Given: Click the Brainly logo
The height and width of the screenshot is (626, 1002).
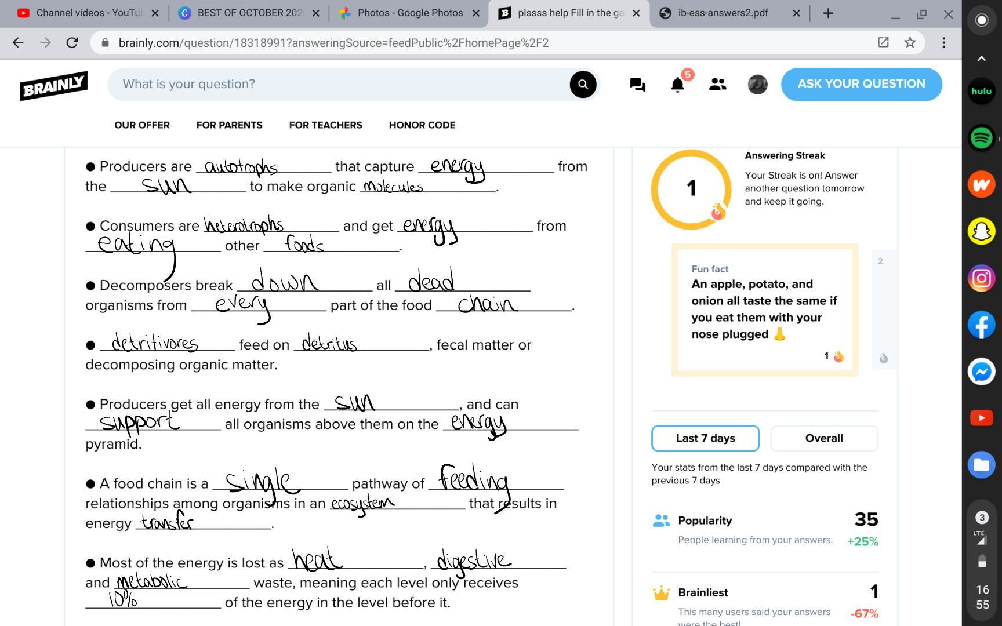Looking at the screenshot, I should pos(54,85).
